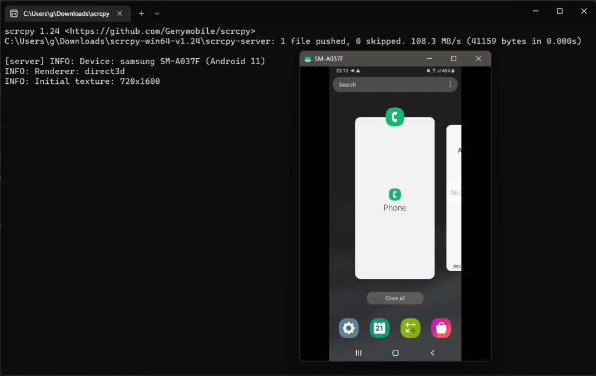The height and width of the screenshot is (376, 596).
Task: Maximize the SM-A037F mirror window
Action: (453, 59)
